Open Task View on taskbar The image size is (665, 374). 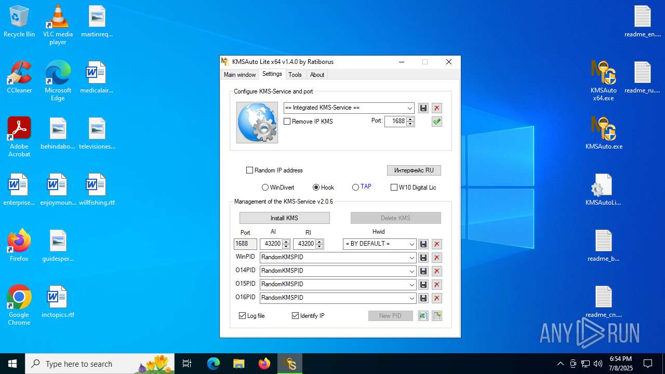[x=187, y=364]
